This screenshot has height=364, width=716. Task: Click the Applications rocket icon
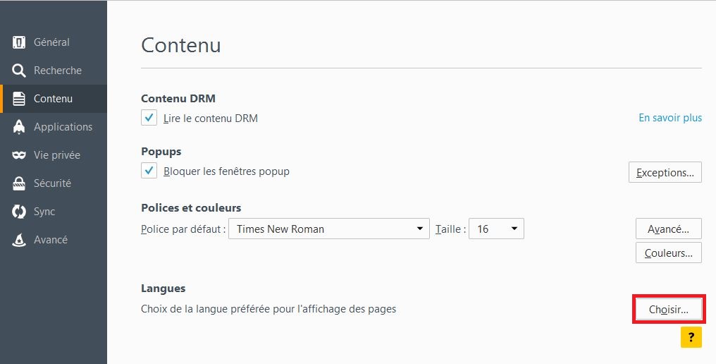pyautogui.click(x=19, y=127)
